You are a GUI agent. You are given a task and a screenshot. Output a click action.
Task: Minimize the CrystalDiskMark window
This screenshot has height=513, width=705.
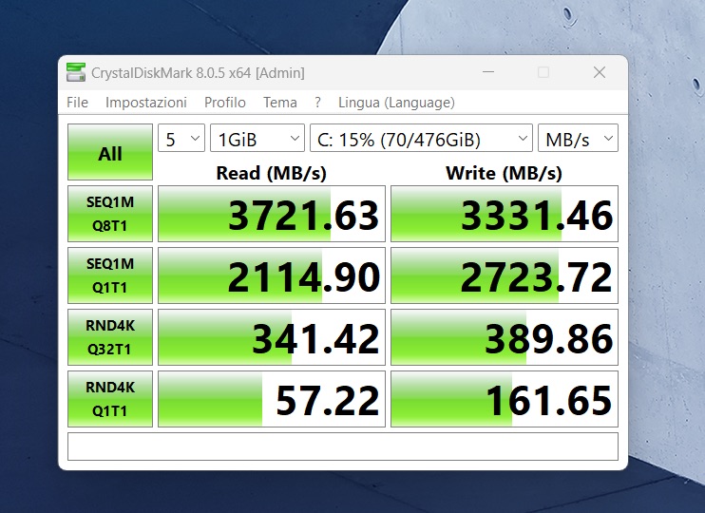click(x=488, y=72)
